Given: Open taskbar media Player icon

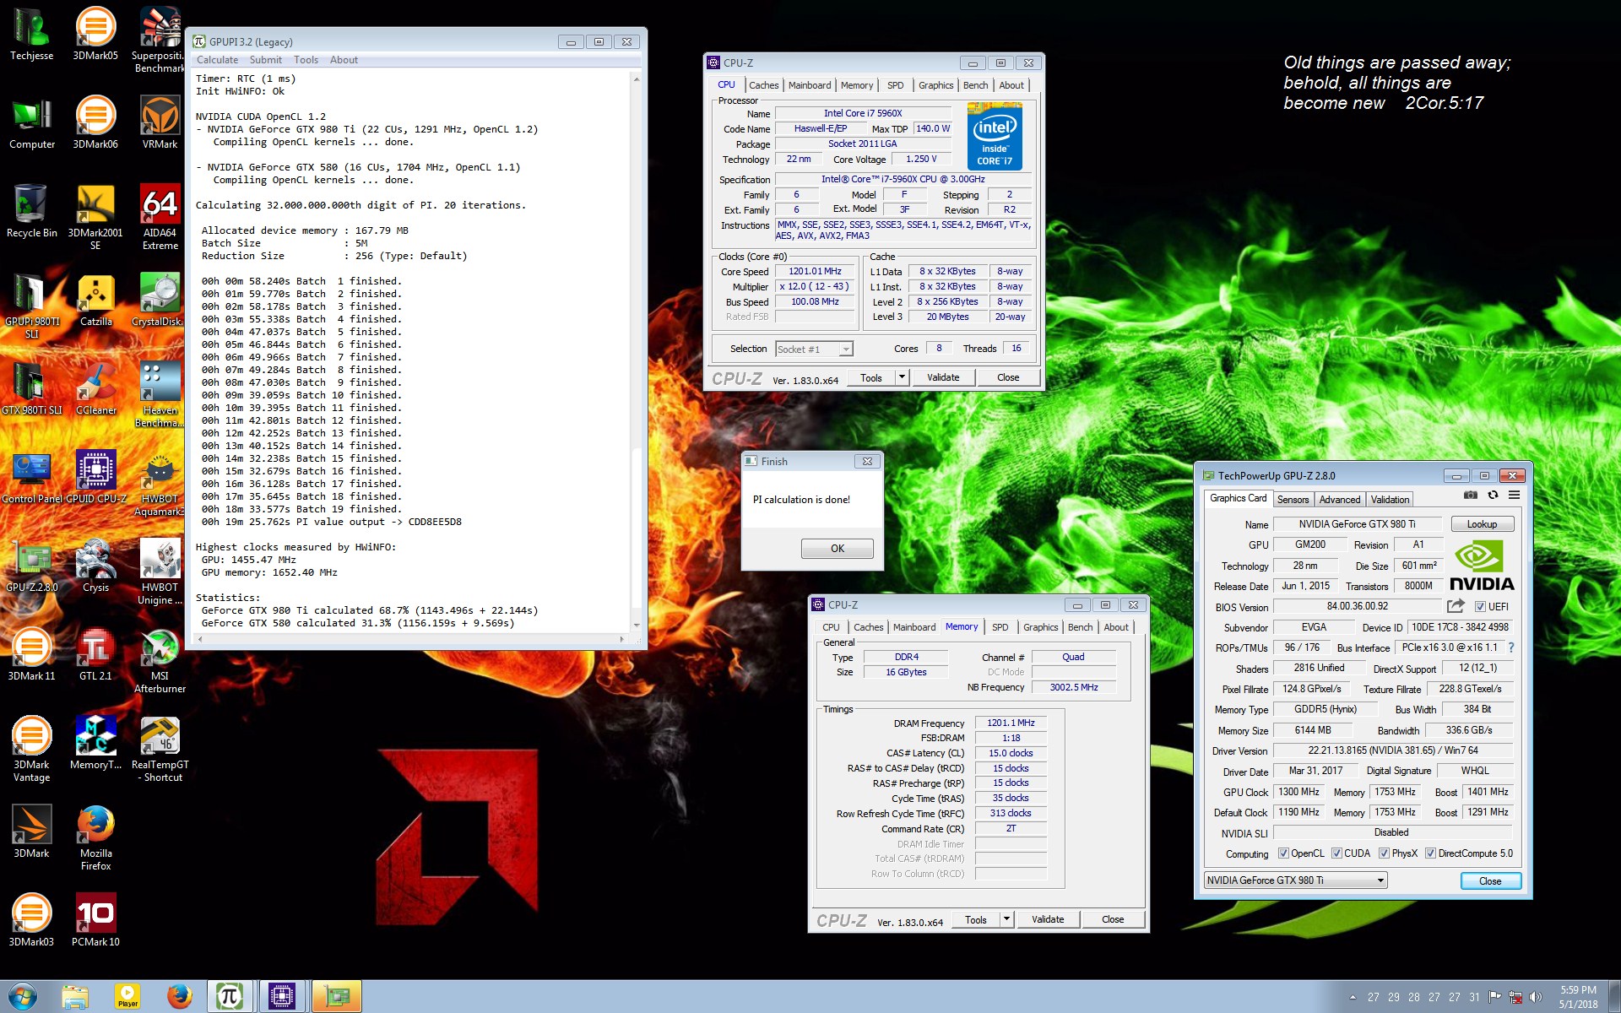Looking at the screenshot, I should click(x=127, y=996).
